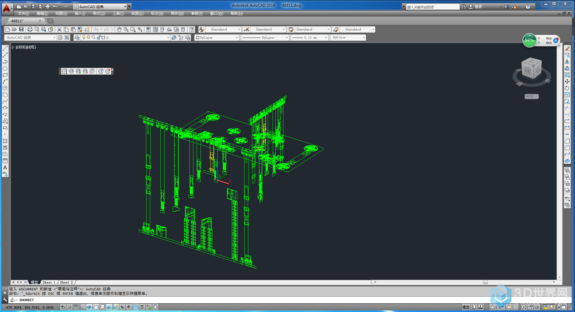Click the keyword search box in title bar
Image resolution: width=575 pixels, height=312 pixels.
click(x=433, y=7)
